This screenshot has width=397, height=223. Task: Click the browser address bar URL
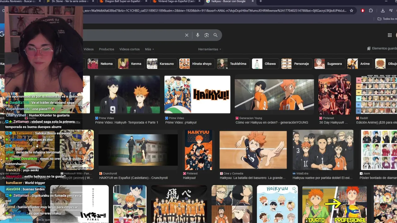click(x=215, y=11)
